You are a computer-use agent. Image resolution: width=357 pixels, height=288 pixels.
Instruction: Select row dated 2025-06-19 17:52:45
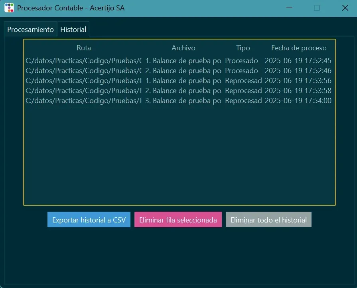179,61
